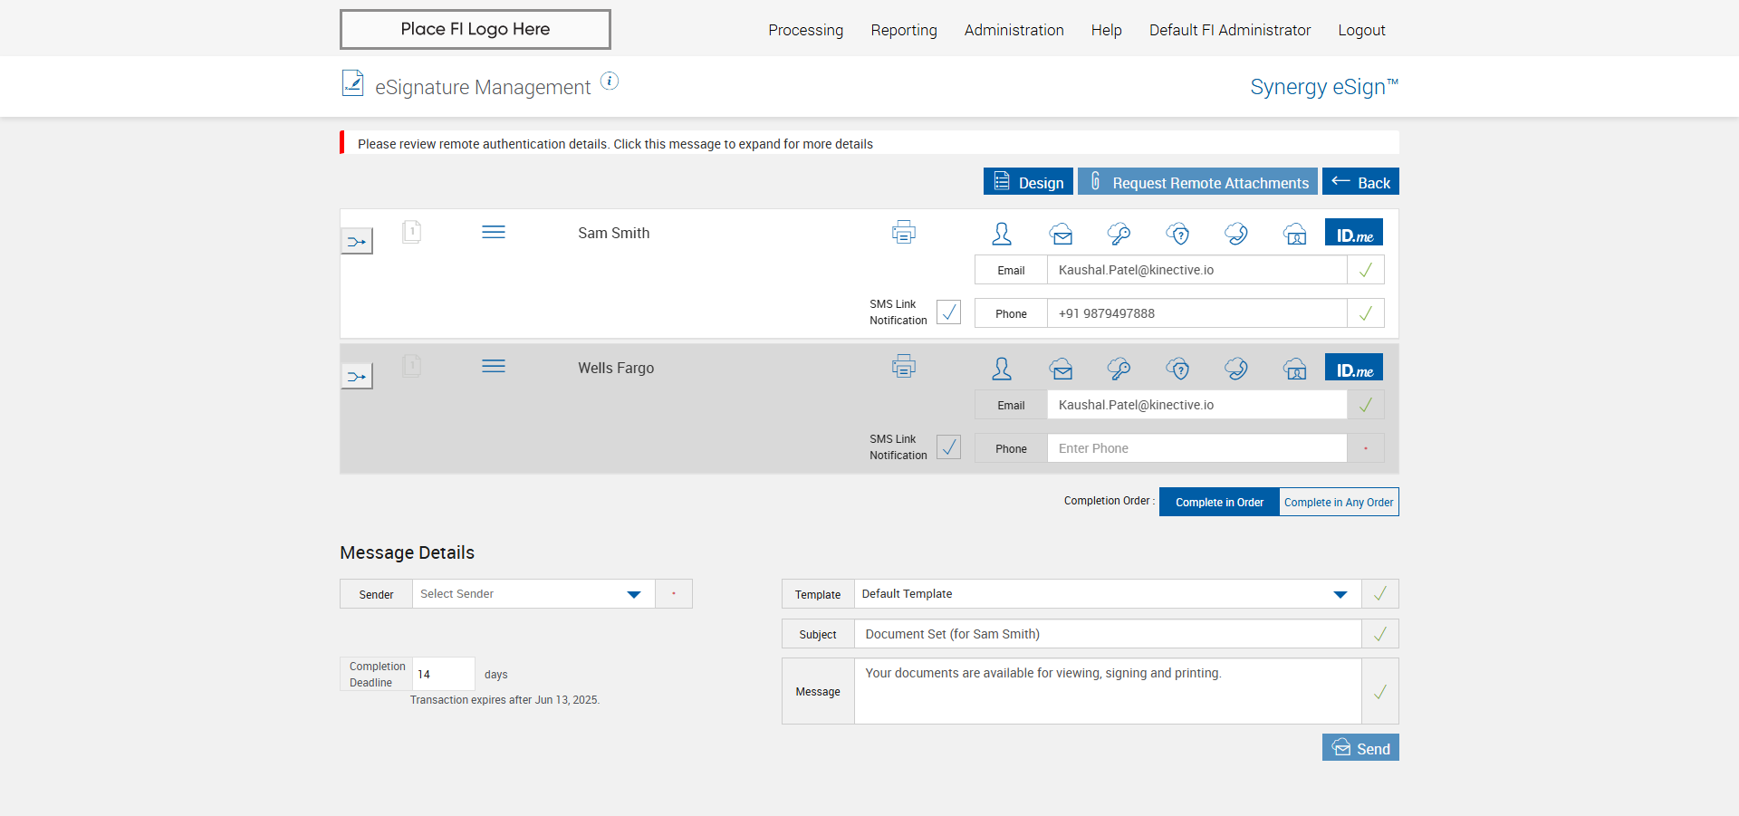Image resolution: width=1739 pixels, height=816 pixels.
Task: Click the printer icon in Sam Smith row
Action: [x=904, y=233]
